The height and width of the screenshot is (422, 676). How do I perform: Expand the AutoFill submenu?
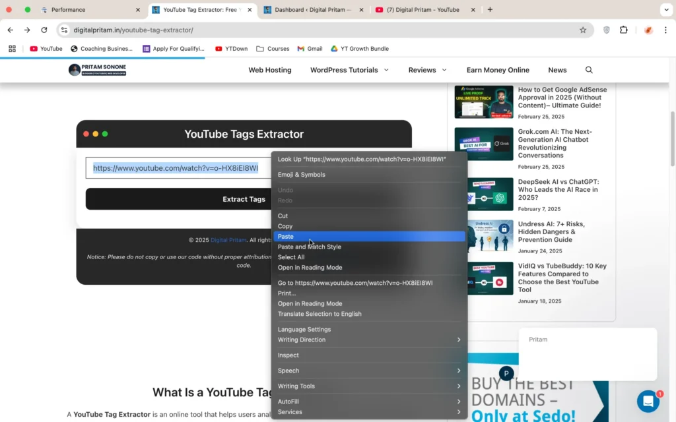tap(369, 402)
